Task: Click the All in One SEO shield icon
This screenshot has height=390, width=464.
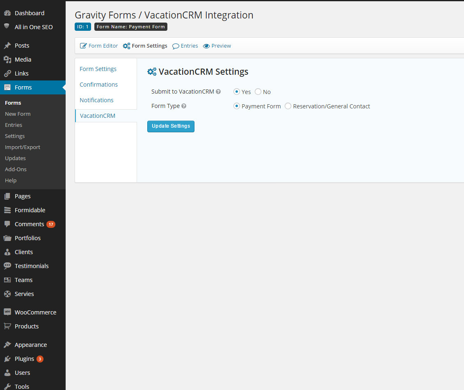Action: click(x=7, y=26)
